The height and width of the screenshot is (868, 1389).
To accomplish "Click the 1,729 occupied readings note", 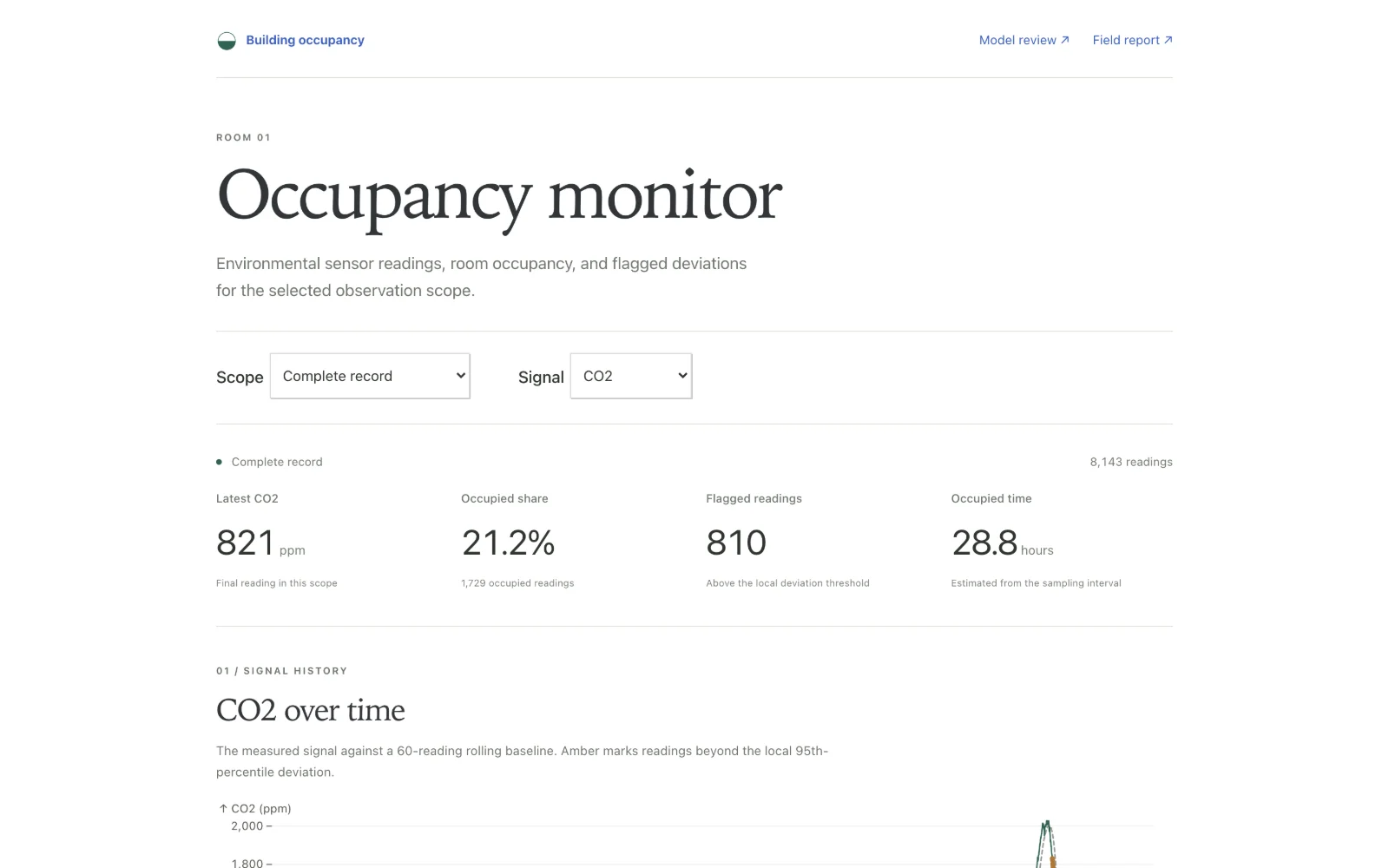I will (x=517, y=583).
